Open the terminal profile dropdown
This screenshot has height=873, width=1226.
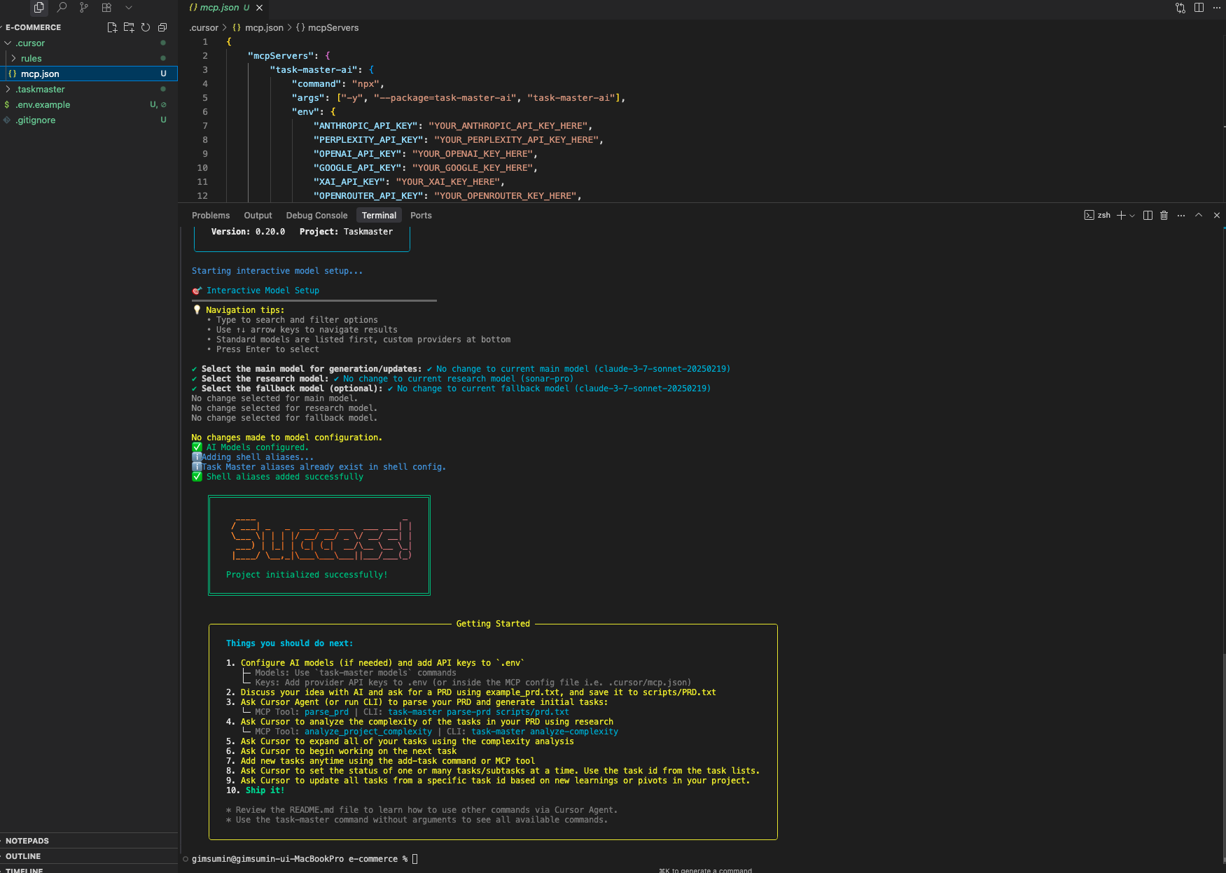[1131, 215]
